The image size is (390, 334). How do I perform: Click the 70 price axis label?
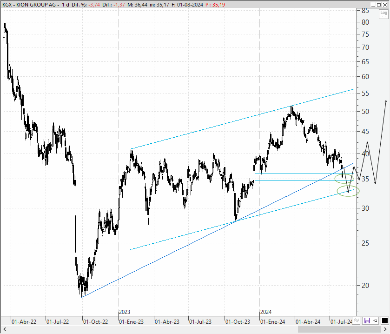pyautogui.click(x=365, y=47)
